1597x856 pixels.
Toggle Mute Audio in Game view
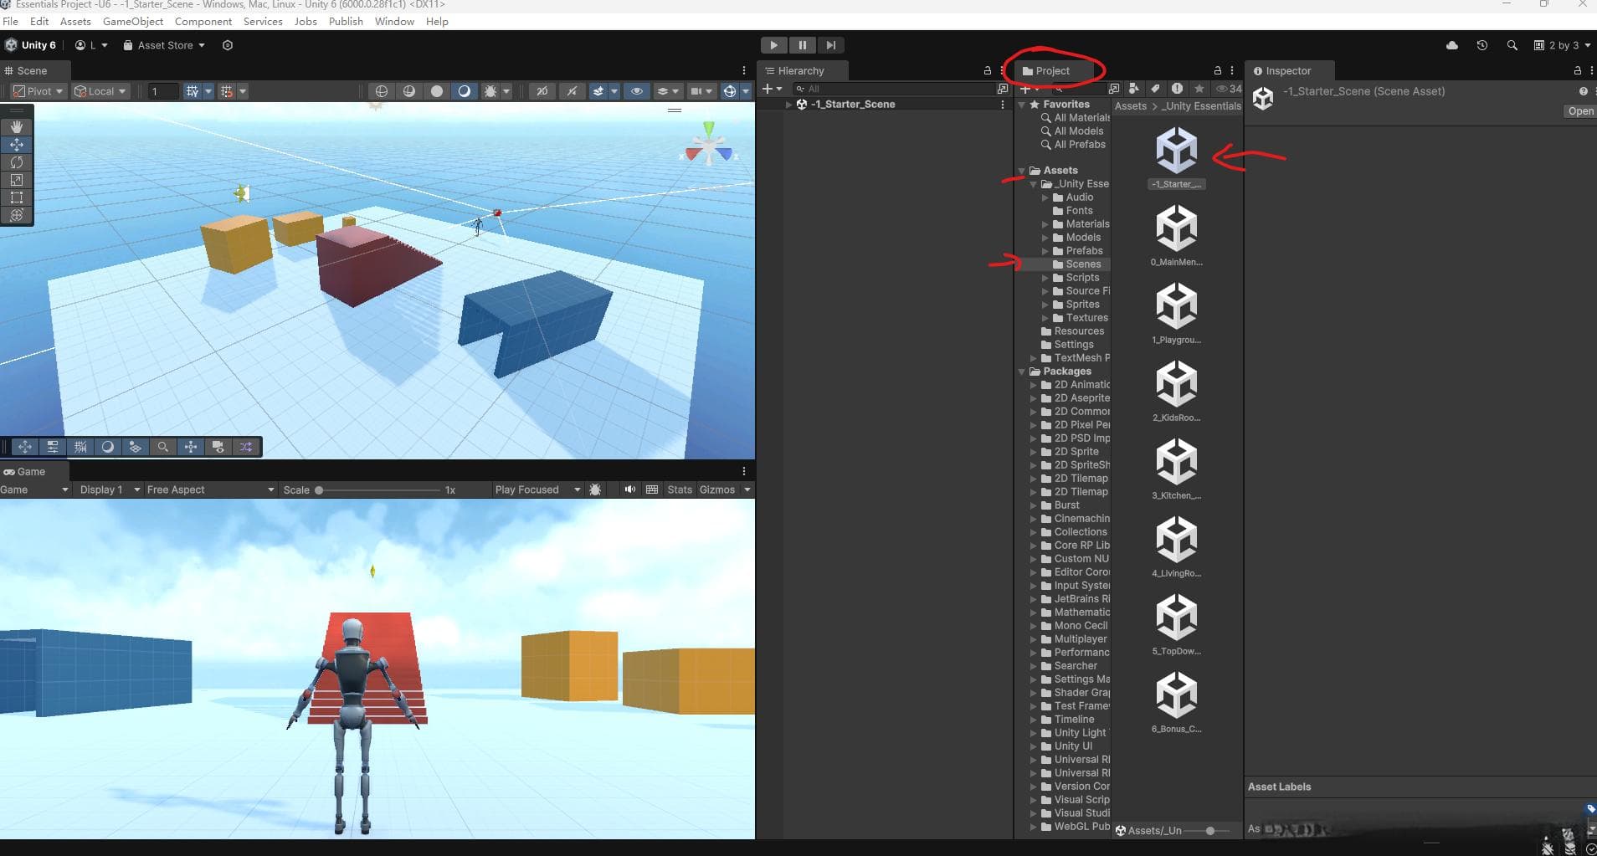(629, 490)
